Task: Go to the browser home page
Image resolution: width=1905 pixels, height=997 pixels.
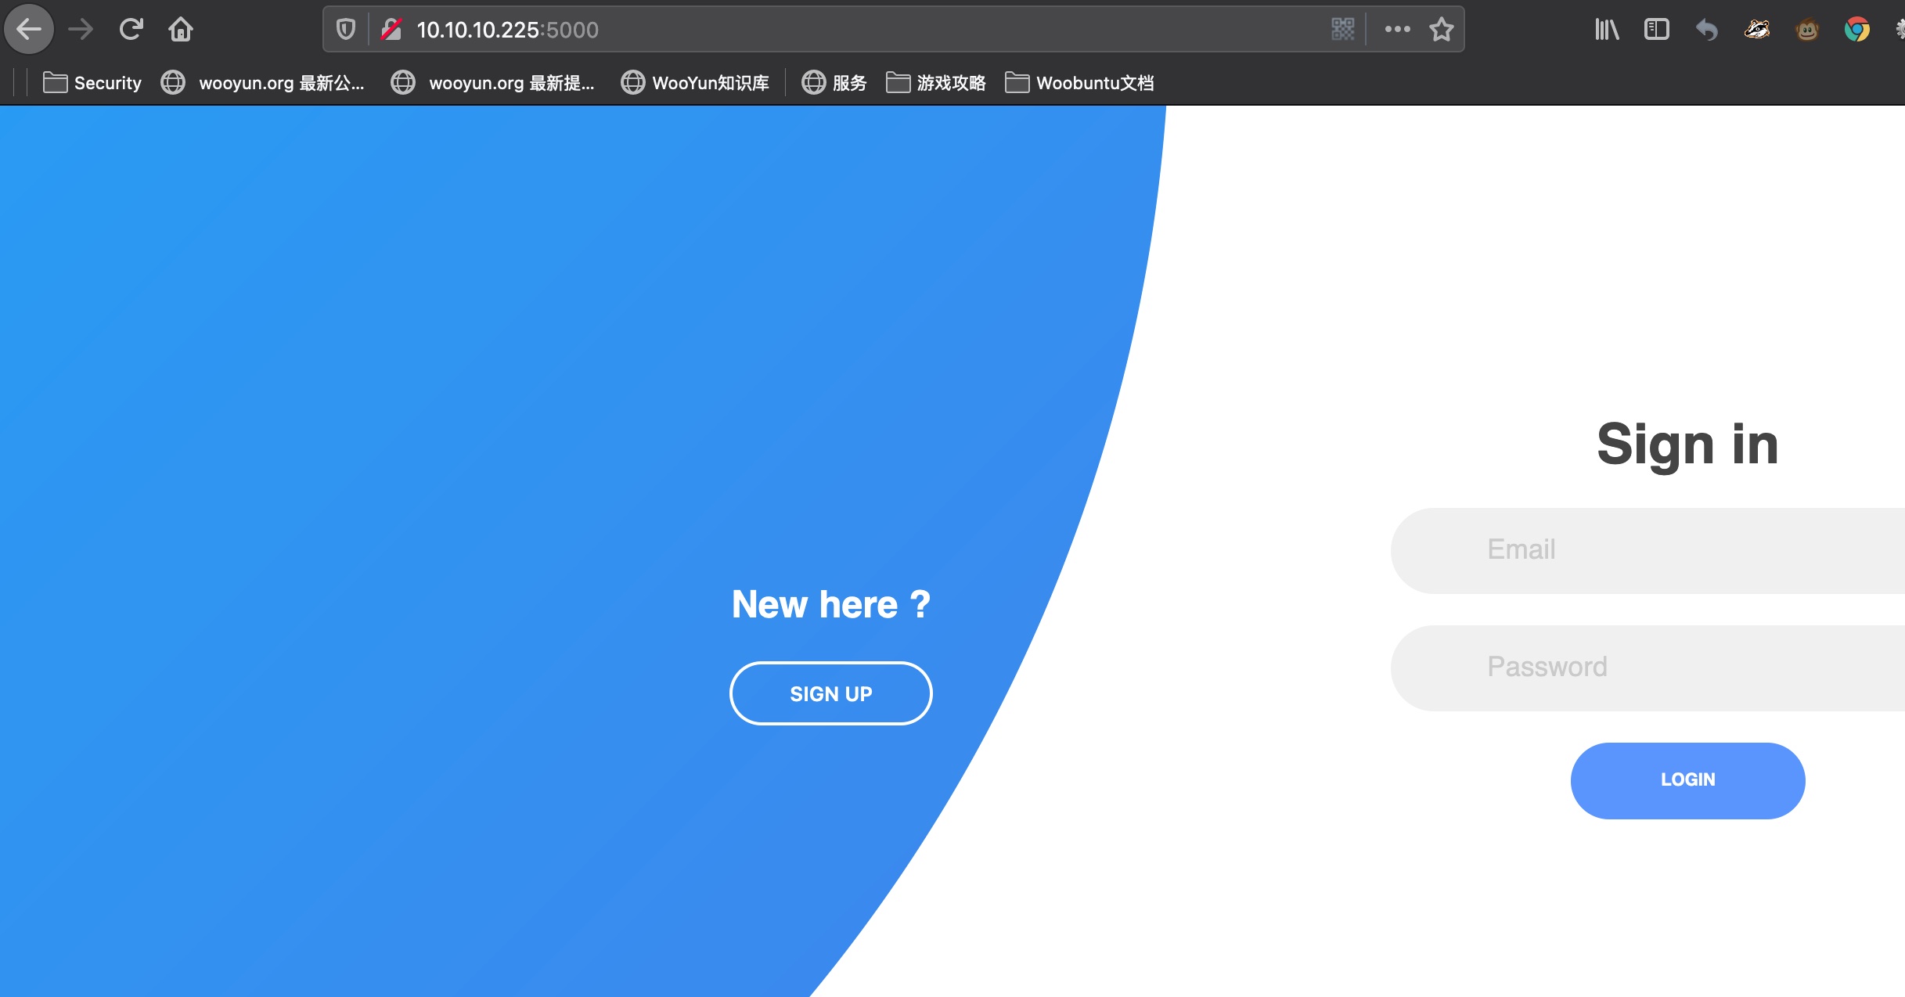Action: (181, 30)
